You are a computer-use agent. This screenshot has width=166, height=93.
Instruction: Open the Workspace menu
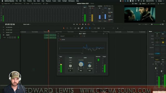pyautogui.click(x=72, y=1)
